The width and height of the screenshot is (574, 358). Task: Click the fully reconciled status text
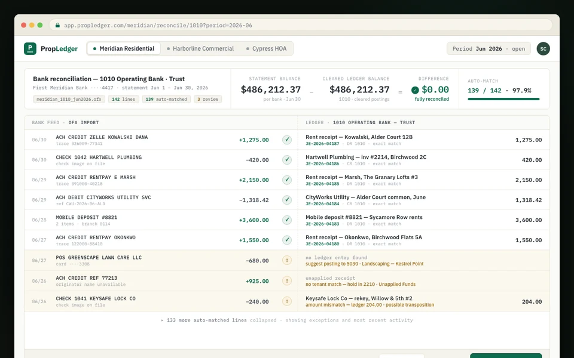pos(432,99)
